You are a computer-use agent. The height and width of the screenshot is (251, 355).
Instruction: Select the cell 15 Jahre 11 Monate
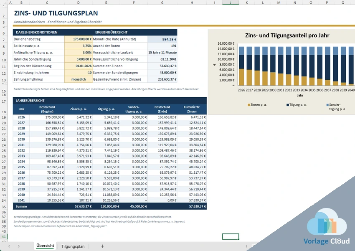162,53
